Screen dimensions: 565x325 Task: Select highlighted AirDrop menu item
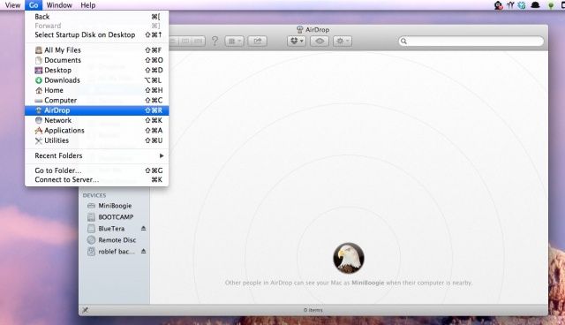[96, 110]
